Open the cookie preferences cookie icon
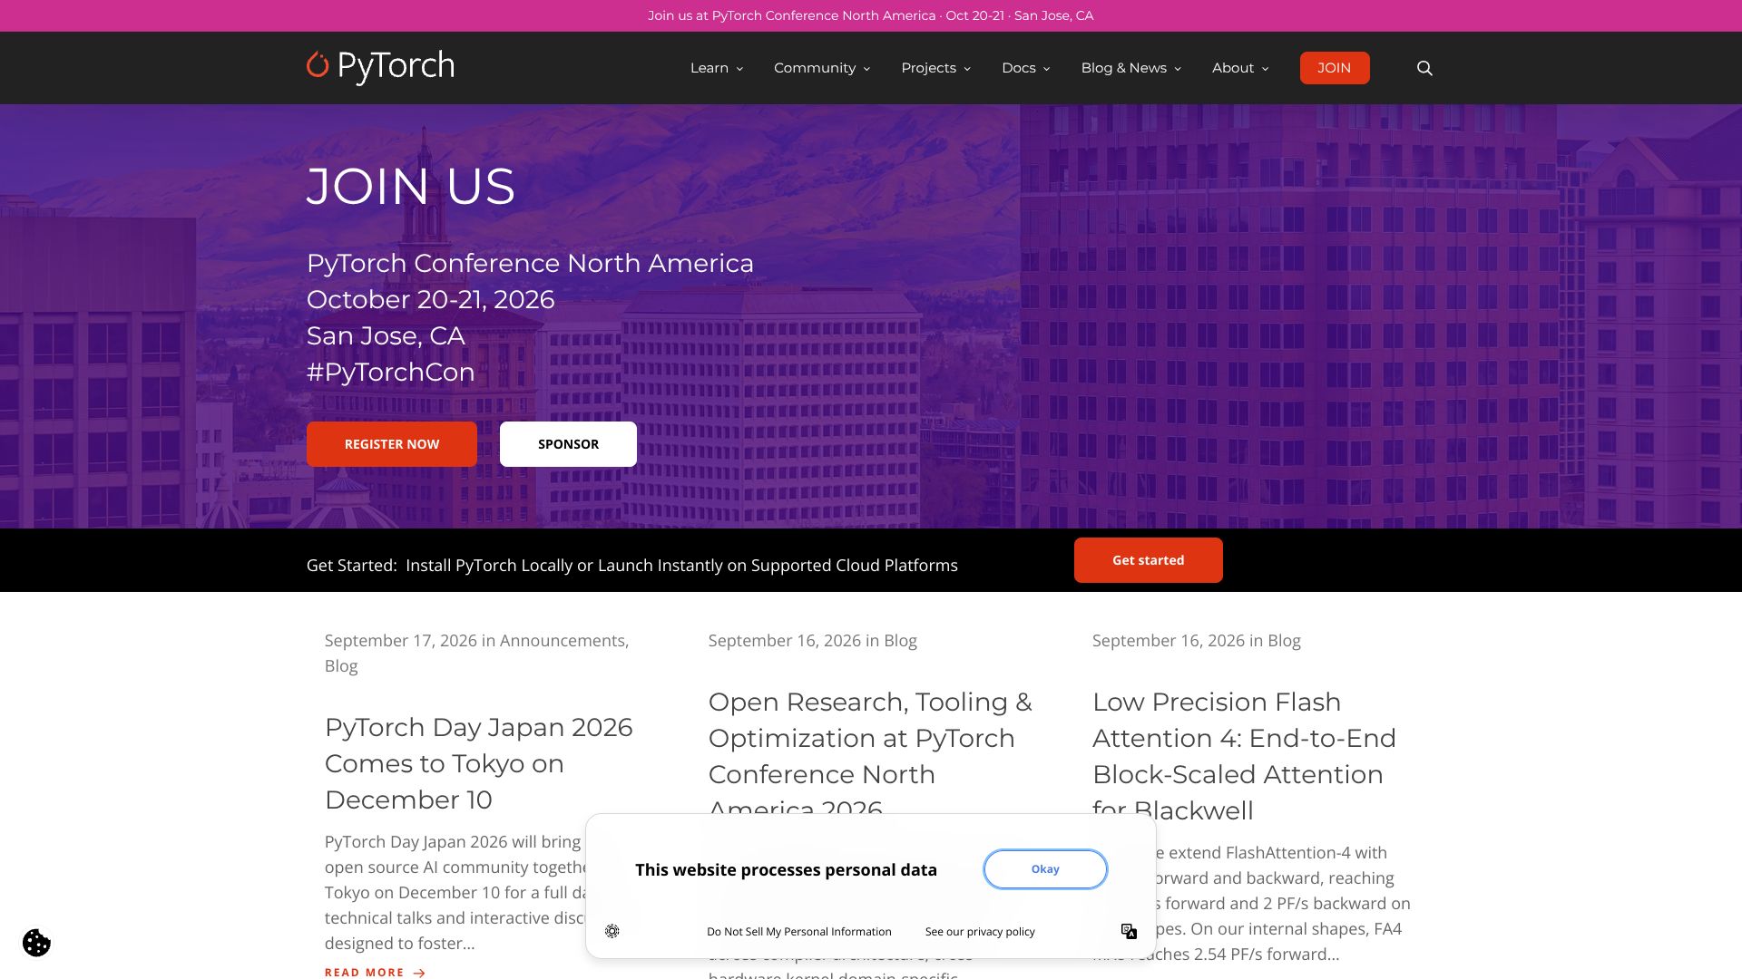 36,943
